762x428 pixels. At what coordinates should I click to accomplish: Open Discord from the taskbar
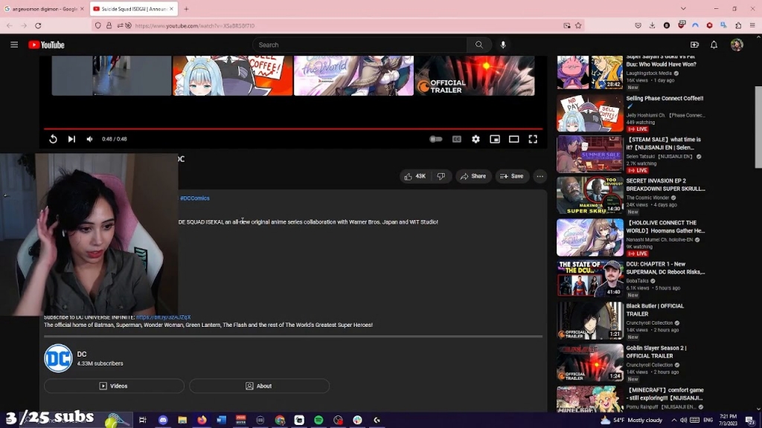pos(163,421)
